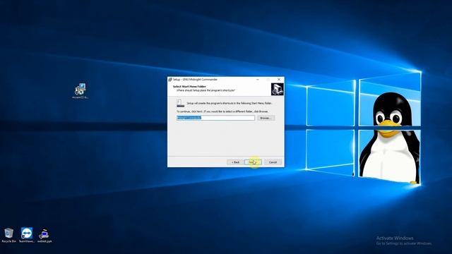Viewport: 452px width, 254px height.
Task: Click the Next button in Setup
Action: pyautogui.click(x=253, y=162)
